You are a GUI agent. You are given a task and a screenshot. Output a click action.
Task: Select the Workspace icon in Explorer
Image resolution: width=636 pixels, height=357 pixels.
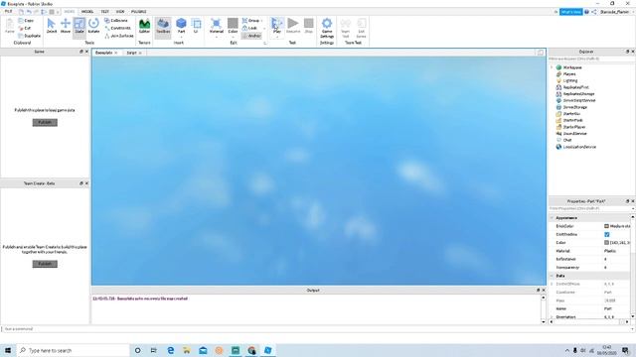click(558, 67)
